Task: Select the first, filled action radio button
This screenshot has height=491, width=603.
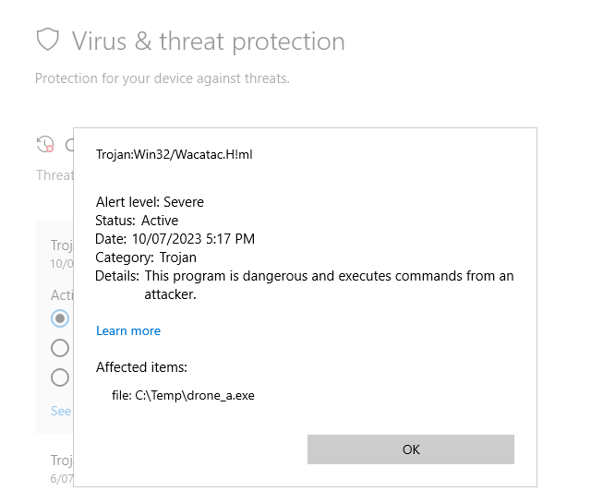Action: tap(60, 318)
